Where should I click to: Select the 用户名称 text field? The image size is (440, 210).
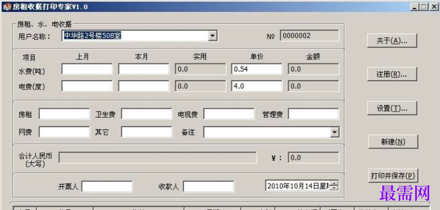click(135, 36)
